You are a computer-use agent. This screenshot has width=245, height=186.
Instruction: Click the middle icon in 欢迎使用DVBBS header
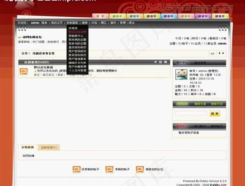(161, 62)
